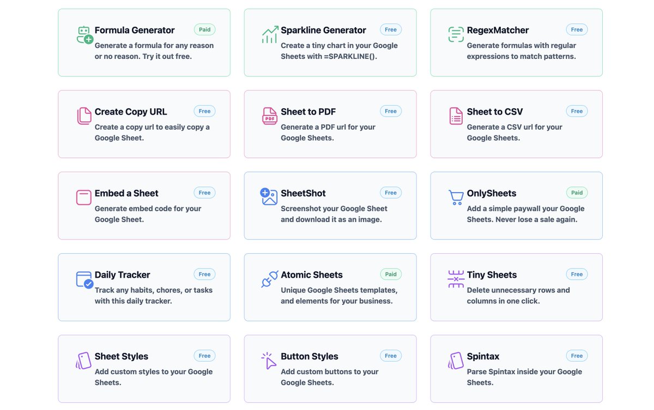Select the Sheet to PDF document icon
This screenshot has height=410, width=654.
point(269,115)
